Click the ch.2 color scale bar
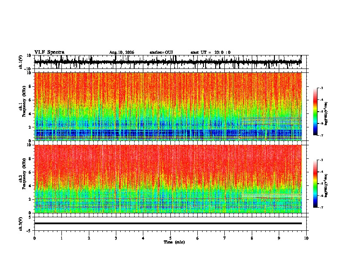Viewport: 345px width, 267px height. (x=315, y=184)
